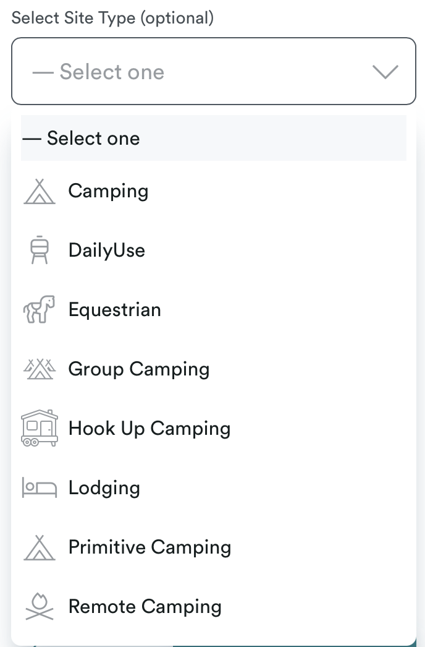Screen dimensions: 425x647
Task: Click the 'Select Site Type (optional)' field label
Action: pyautogui.click(x=112, y=18)
